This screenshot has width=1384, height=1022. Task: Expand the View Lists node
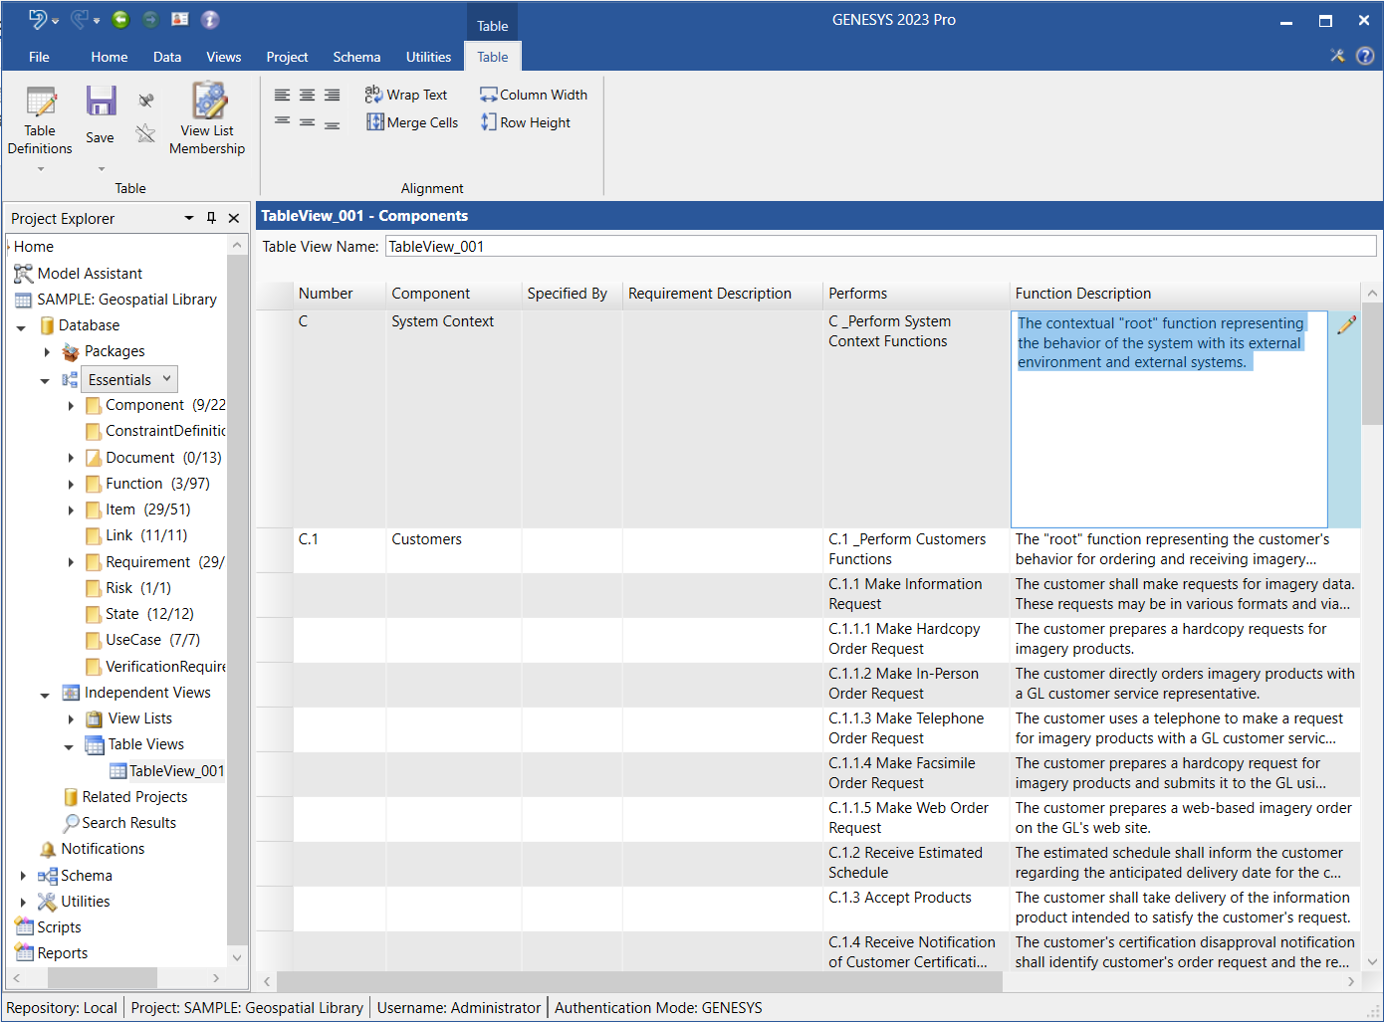71,718
